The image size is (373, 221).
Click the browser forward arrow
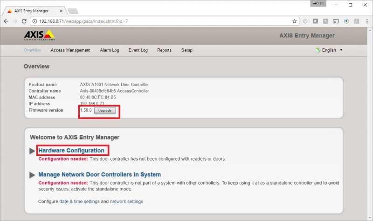pyautogui.click(x=15, y=21)
